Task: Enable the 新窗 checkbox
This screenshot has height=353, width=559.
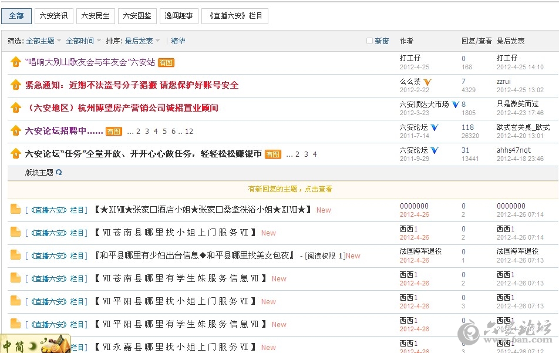Action: coord(369,41)
